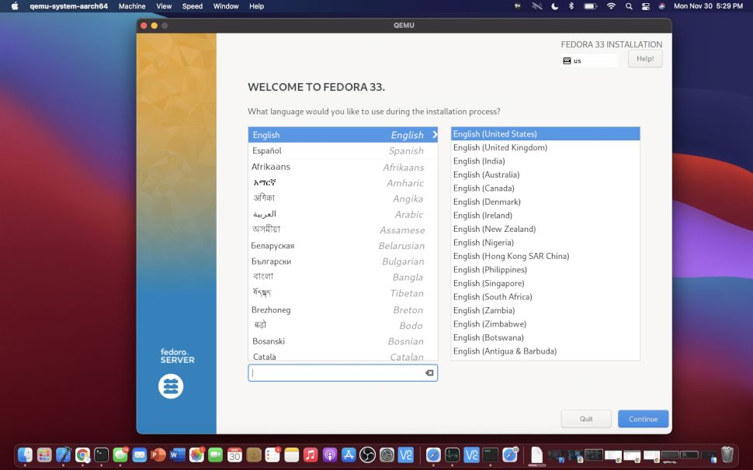Screen dimensions: 753x470
Task: Open Podcasts from the Dock
Action: [x=331, y=455]
